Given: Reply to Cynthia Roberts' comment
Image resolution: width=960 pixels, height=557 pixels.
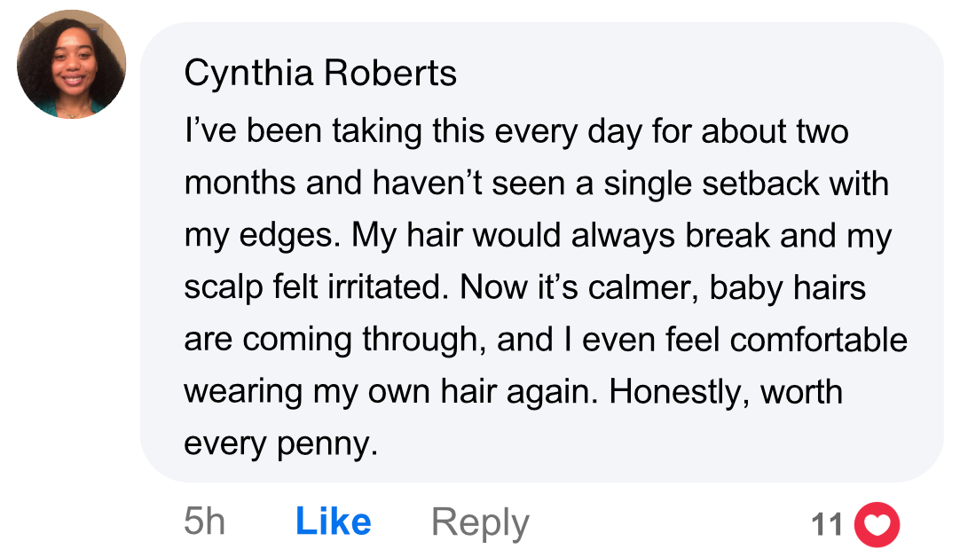Looking at the screenshot, I should [x=480, y=522].
